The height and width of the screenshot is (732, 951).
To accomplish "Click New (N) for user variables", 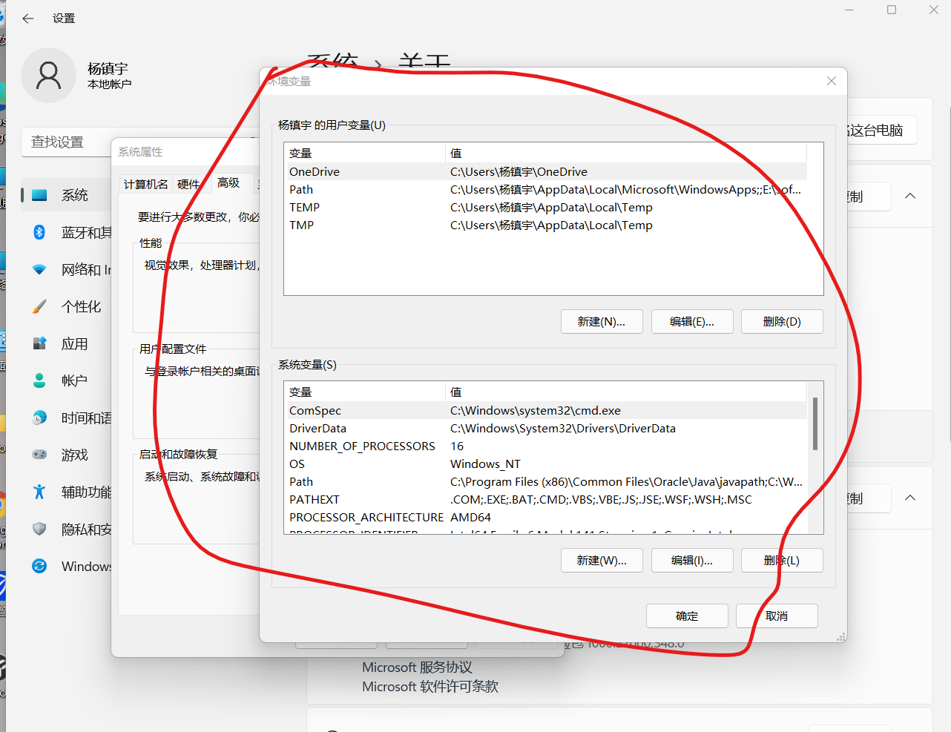I will tap(602, 322).
